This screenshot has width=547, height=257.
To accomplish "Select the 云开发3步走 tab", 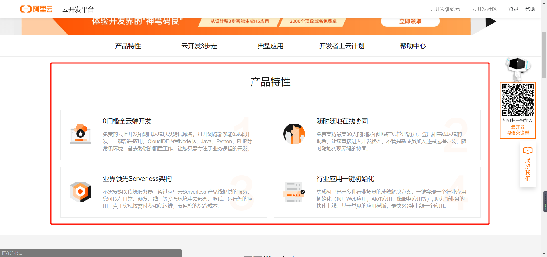I will [199, 46].
